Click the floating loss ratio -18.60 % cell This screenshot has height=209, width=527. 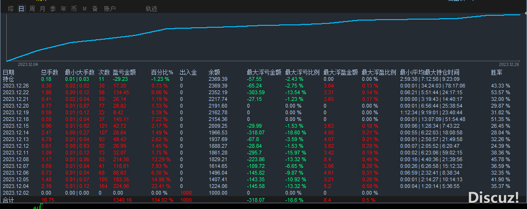[x=296, y=133]
